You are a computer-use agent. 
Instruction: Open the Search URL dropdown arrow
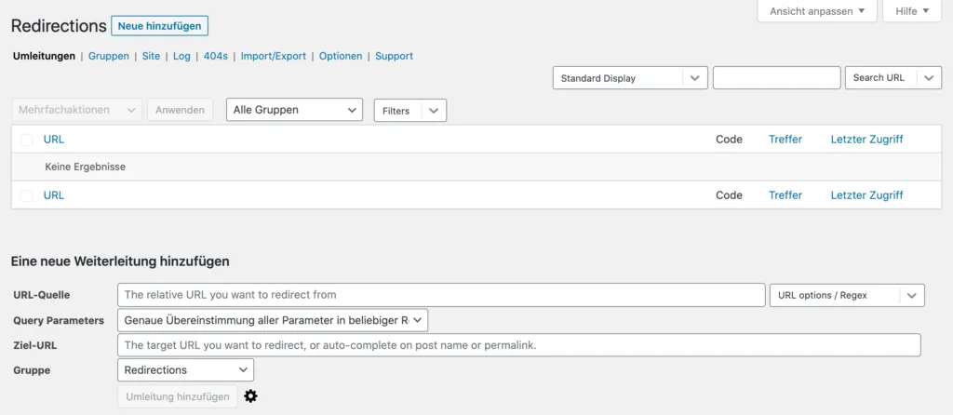pyautogui.click(x=929, y=78)
